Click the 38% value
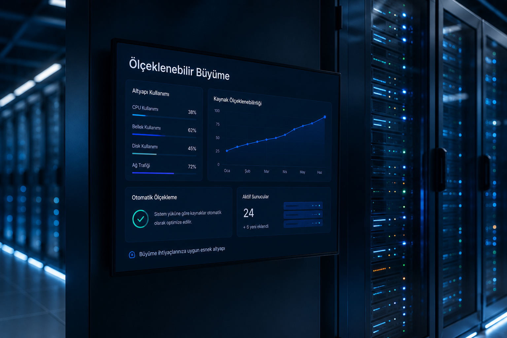Image resolution: width=507 pixels, height=338 pixels. (192, 112)
